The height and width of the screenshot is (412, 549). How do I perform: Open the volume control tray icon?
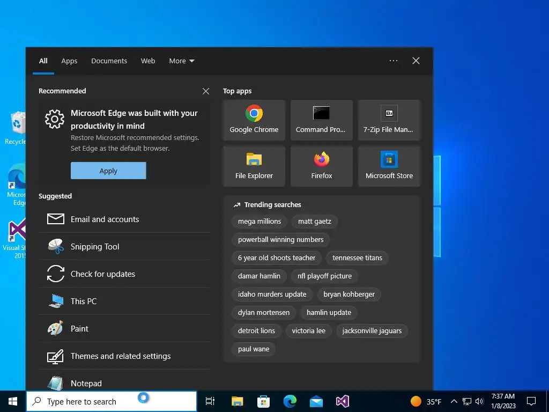pyautogui.click(x=479, y=401)
